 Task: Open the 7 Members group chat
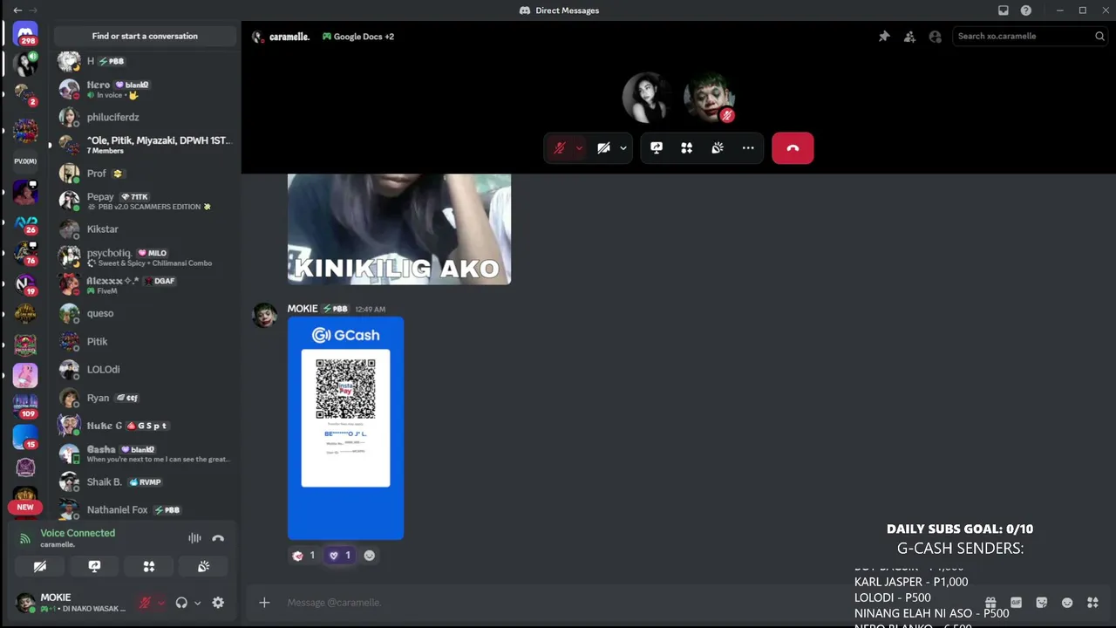coord(145,145)
